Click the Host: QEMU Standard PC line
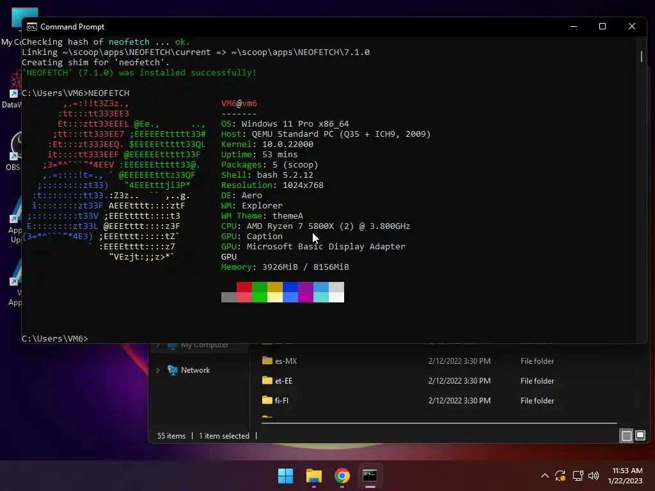This screenshot has height=491, width=655. click(326, 134)
